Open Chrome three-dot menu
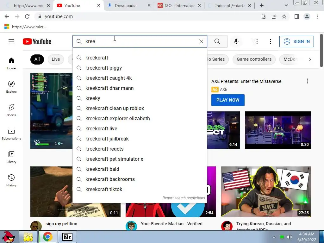The height and width of the screenshot is (243, 324). [317, 16]
